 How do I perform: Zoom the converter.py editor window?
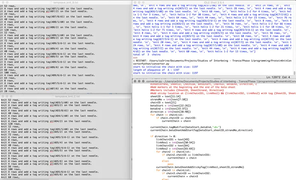pos(143,81)
